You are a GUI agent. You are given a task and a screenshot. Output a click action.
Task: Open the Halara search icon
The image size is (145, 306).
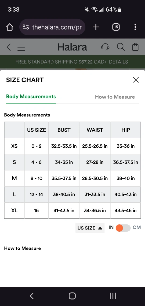tap(121, 47)
